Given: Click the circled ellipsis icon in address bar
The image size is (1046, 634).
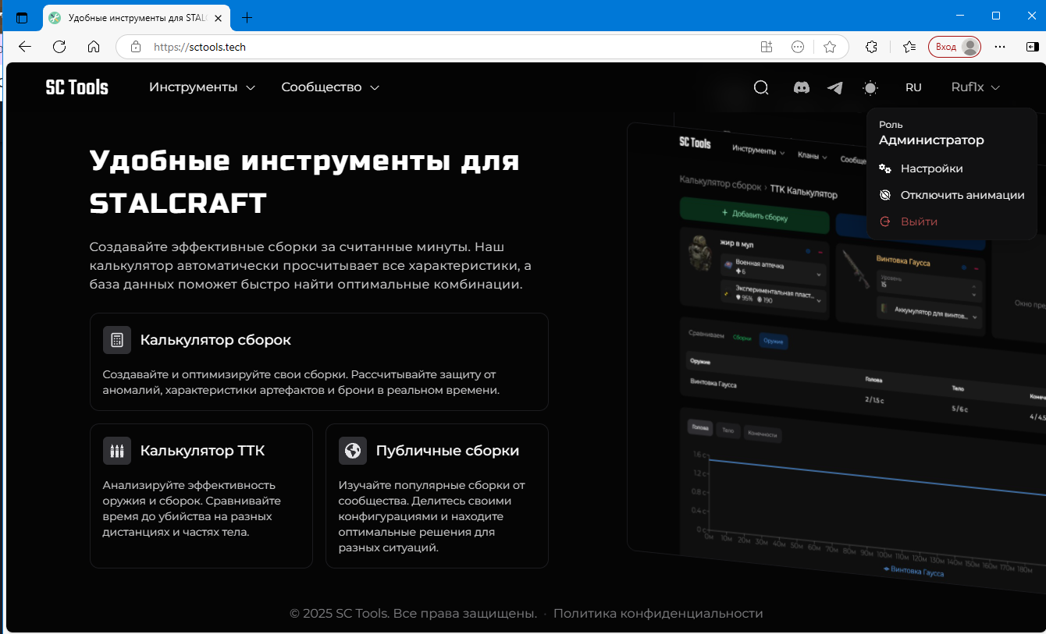Looking at the screenshot, I should click(x=798, y=47).
